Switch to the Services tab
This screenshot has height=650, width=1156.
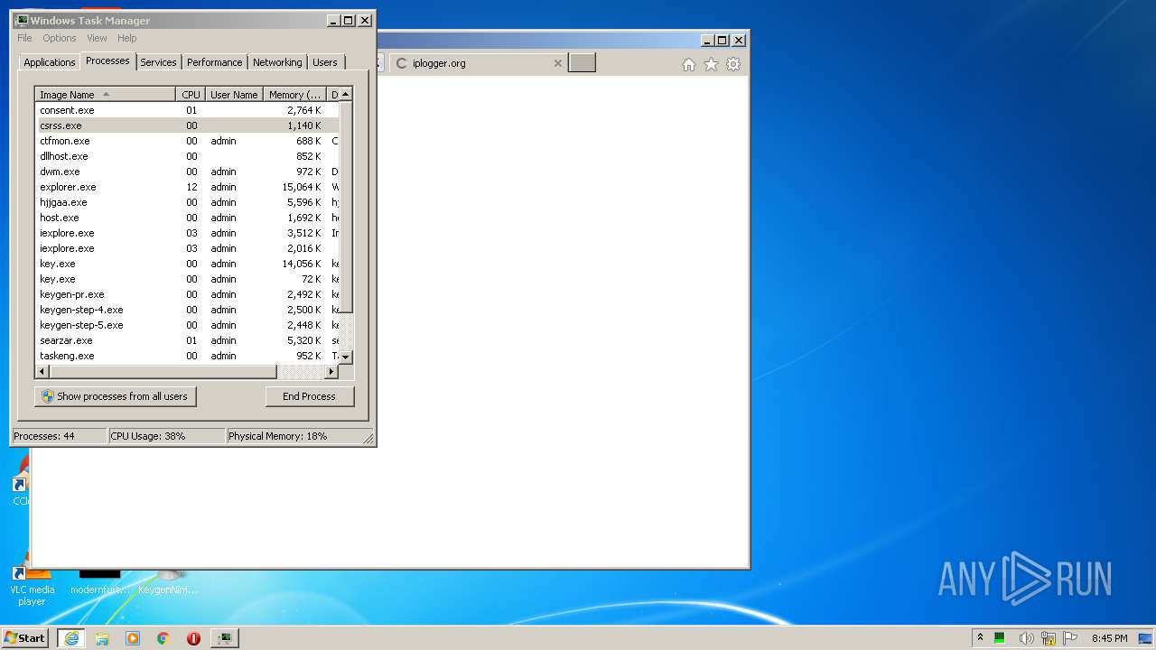(x=158, y=62)
